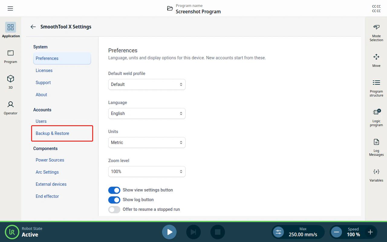Open the Move panel

pos(376,60)
